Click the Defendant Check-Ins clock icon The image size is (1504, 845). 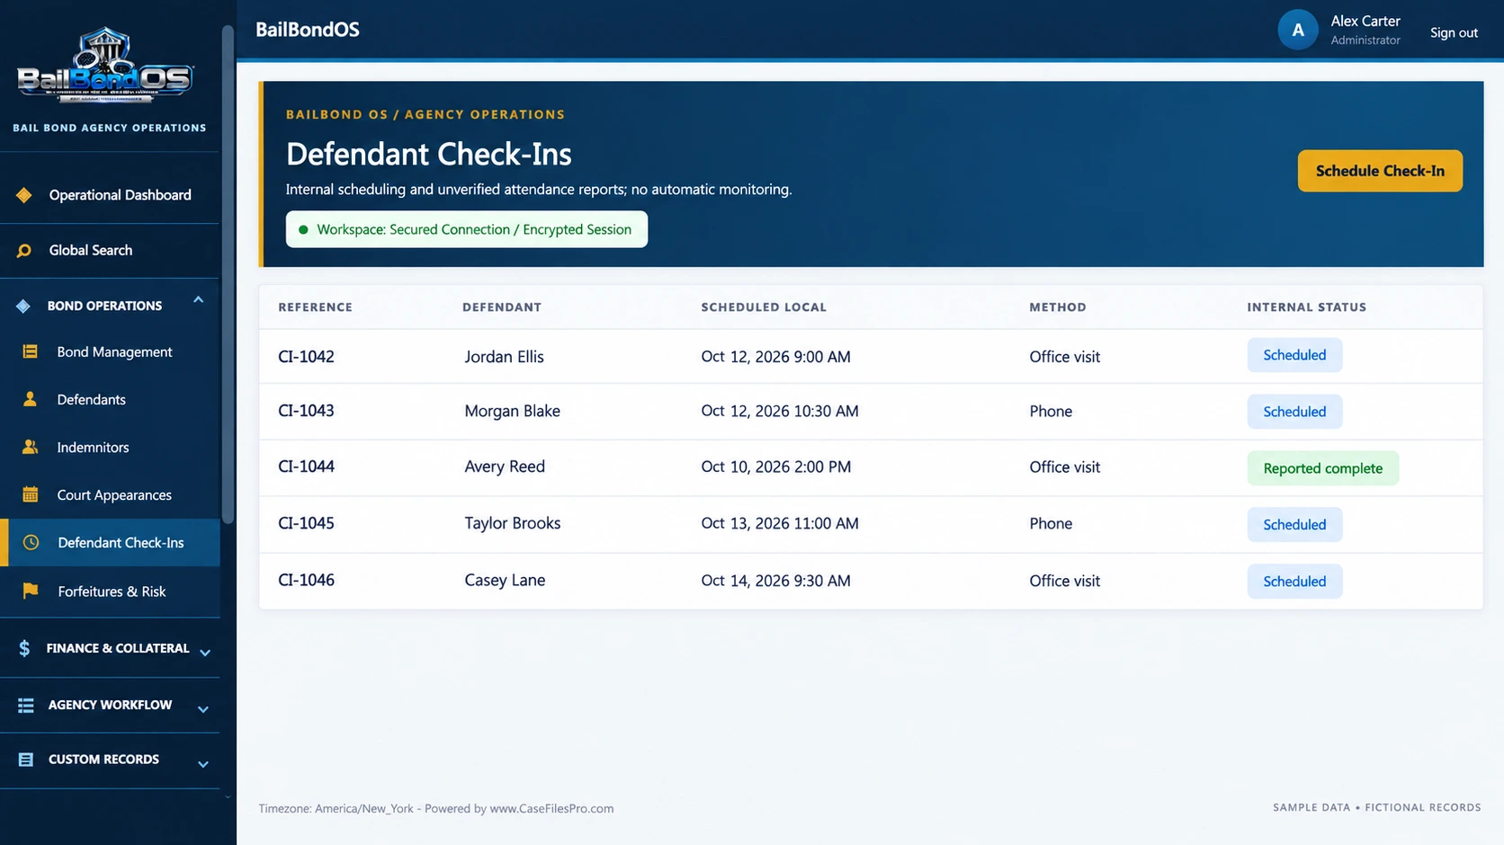point(31,543)
